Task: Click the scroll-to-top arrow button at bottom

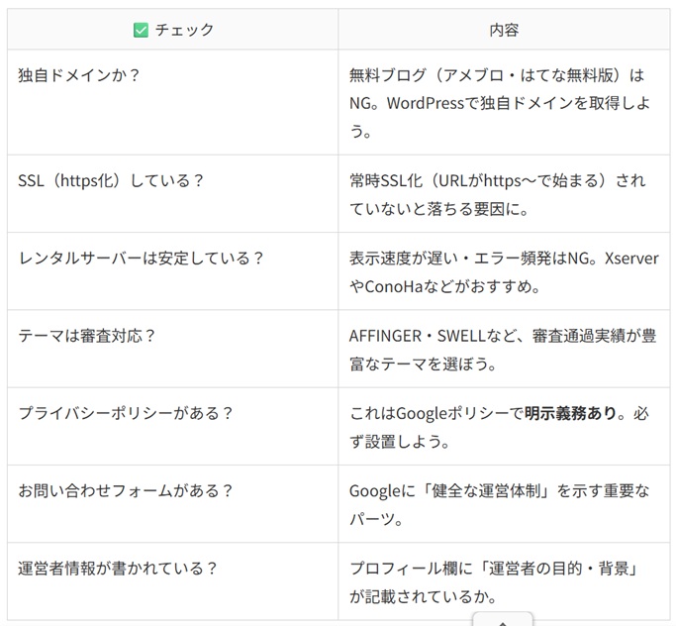Action: (503, 619)
